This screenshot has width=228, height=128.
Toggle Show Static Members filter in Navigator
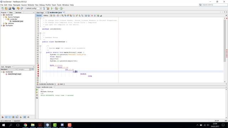[10, 117]
